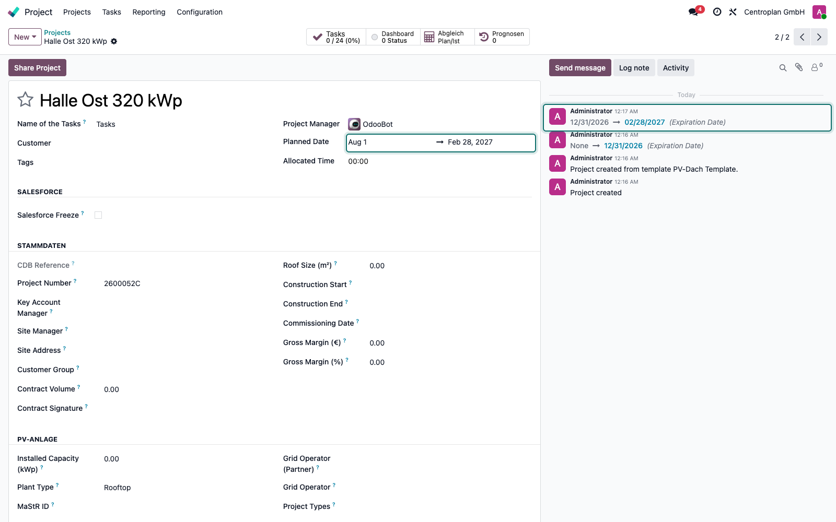The image size is (836, 522).
Task: Expand the New button dropdown
Action: pos(25,37)
